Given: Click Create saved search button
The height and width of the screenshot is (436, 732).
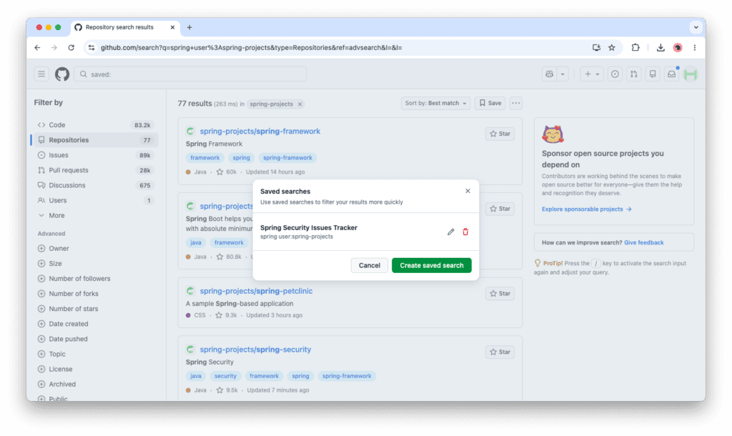Looking at the screenshot, I should (x=431, y=265).
